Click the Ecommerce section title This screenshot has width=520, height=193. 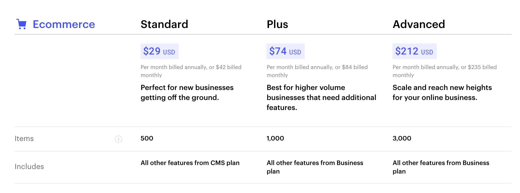click(x=64, y=24)
